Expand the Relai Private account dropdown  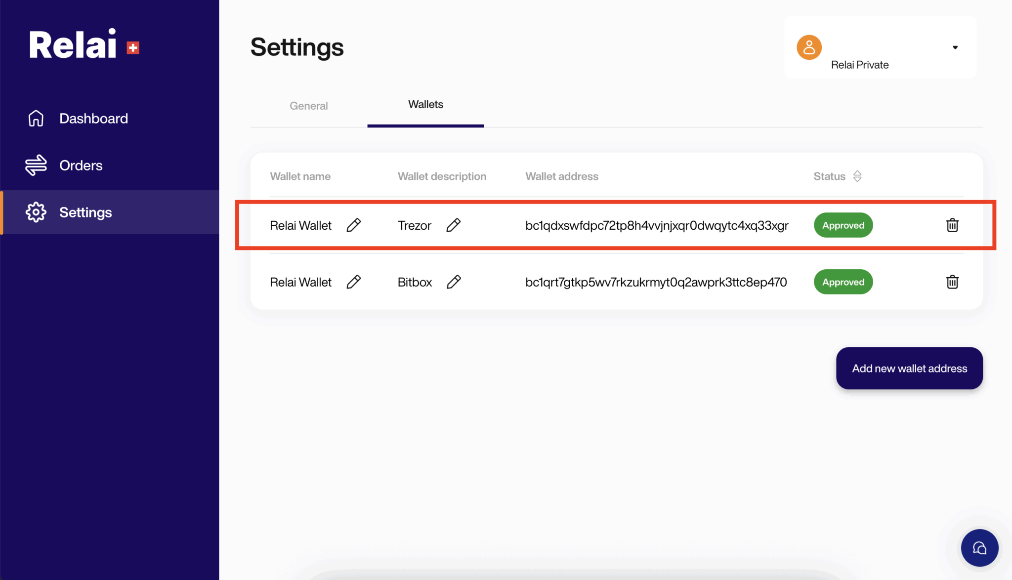click(x=955, y=47)
